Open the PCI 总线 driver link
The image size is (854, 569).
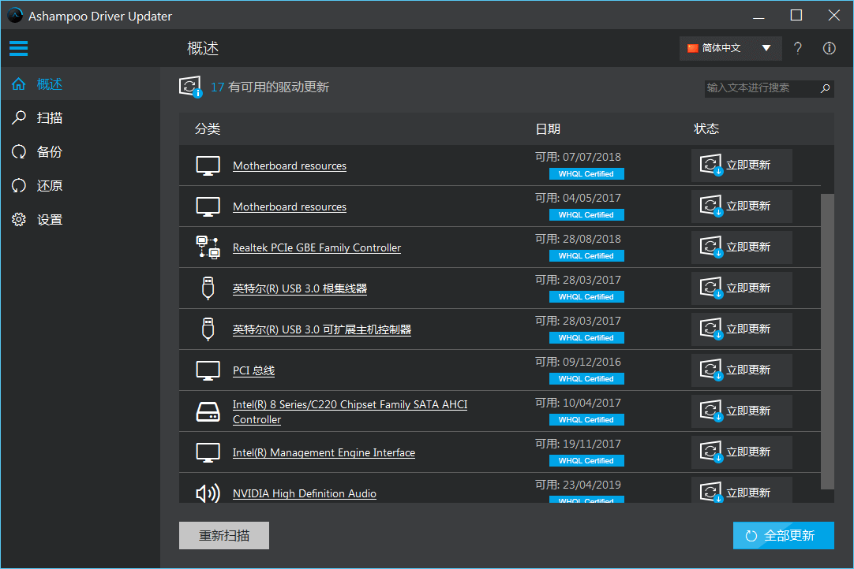[x=253, y=371]
